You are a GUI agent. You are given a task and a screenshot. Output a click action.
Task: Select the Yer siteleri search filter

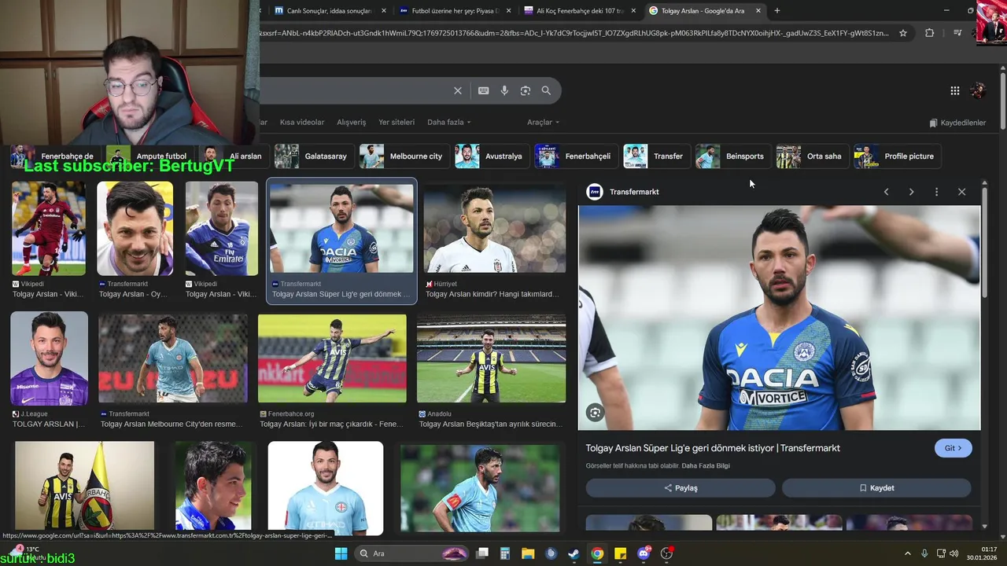pyautogui.click(x=397, y=123)
